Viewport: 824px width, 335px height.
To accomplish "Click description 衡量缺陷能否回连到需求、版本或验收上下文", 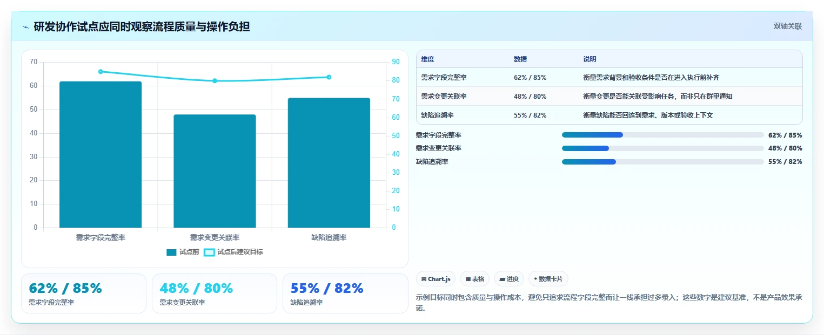I will click(648, 115).
